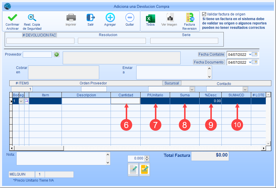Click the P/Unitario column header
276x188 pixels.
point(155,95)
